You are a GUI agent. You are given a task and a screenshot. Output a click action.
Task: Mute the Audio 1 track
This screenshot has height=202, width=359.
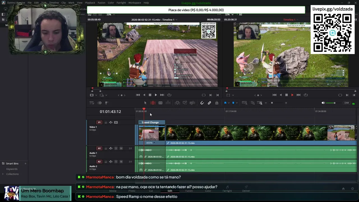coord(121,148)
